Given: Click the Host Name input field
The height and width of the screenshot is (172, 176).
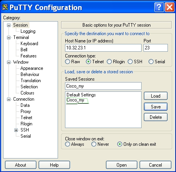Looking at the screenshot, I should [x=103, y=48].
